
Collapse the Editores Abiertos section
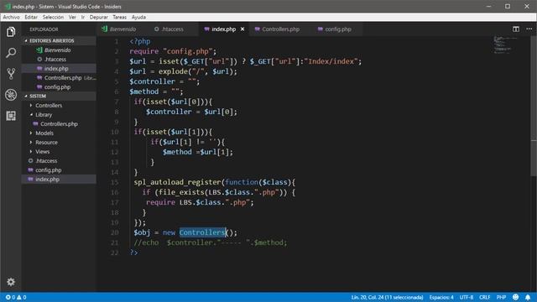59,41
